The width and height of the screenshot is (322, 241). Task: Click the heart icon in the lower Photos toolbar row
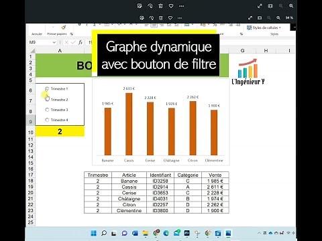(170, 17)
